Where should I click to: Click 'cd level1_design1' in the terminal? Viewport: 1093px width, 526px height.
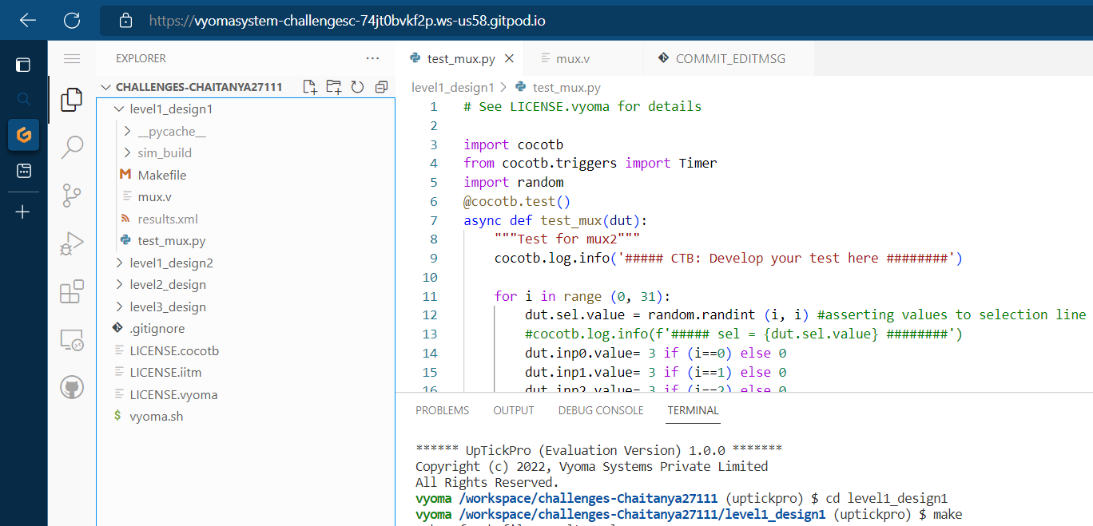[887, 498]
